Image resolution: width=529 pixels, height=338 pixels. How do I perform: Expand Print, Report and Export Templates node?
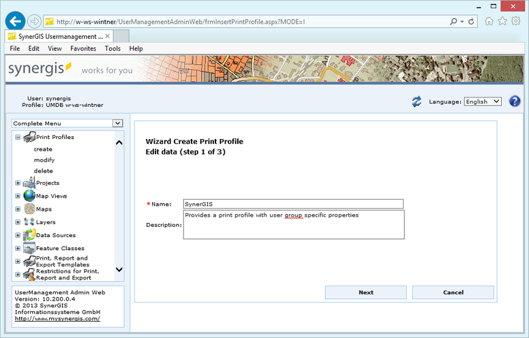pyautogui.click(x=18, y=261)
